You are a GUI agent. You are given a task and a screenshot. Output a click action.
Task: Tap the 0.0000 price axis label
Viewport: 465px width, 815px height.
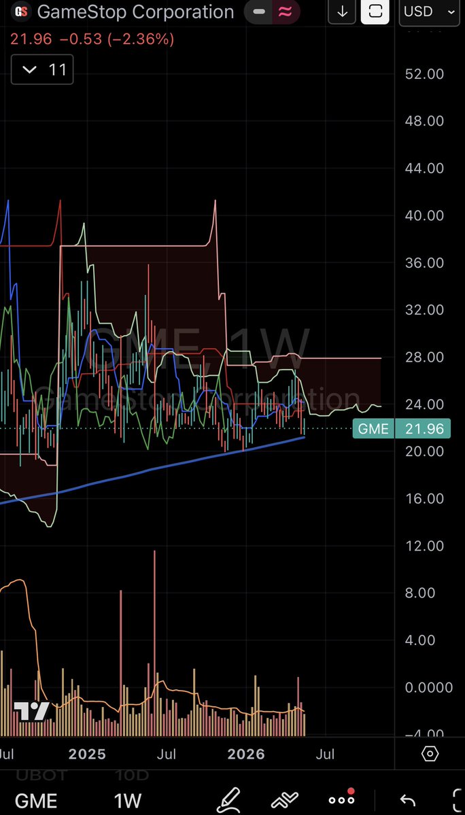pyautogui.click(x=429, y=688)
